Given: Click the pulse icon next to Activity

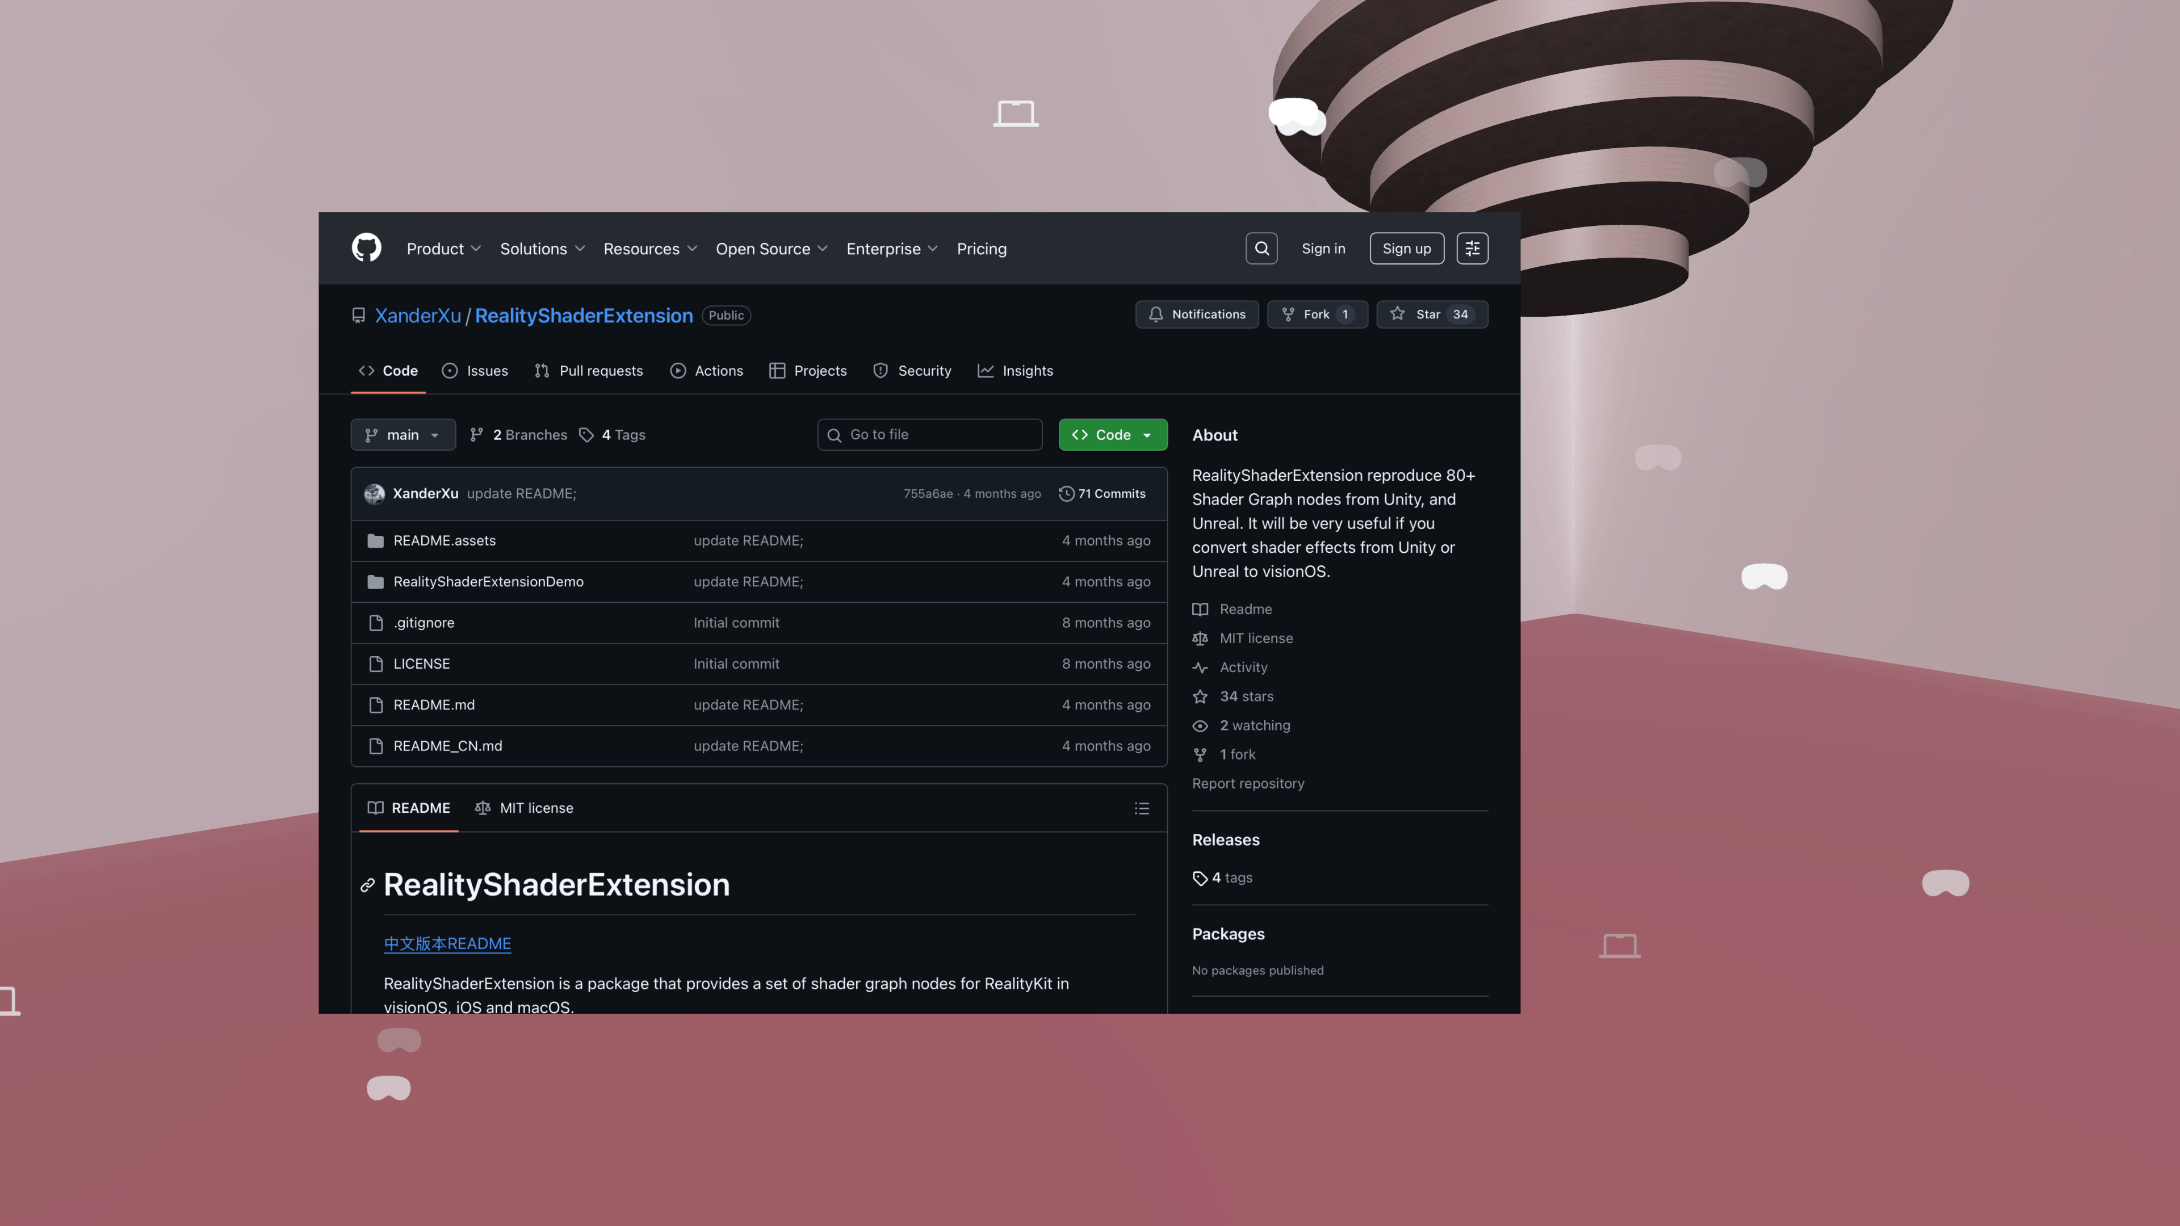Looking at the screenshot, I should [x=1200, y=667].
